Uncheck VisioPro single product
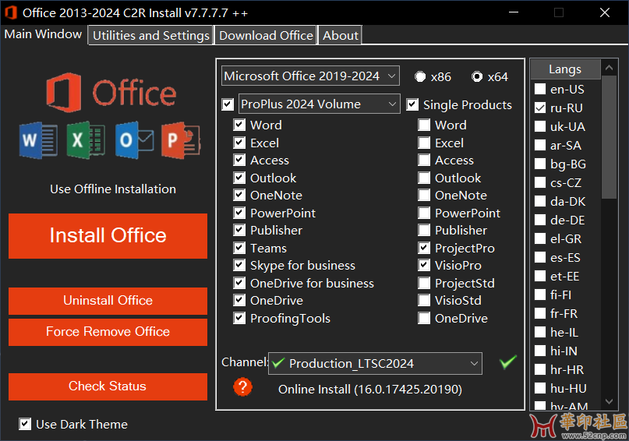629x441 pixels. pyautogui.click(x=424, y=265)
